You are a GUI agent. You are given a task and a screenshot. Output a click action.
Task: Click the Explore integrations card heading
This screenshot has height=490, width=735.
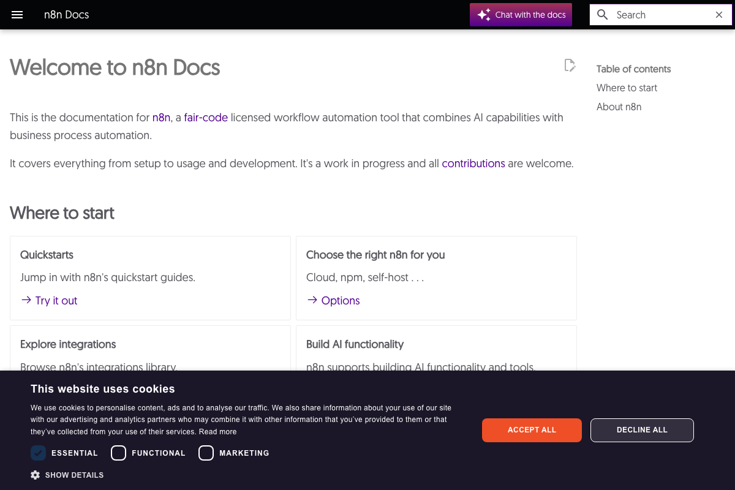click(68, 344)
